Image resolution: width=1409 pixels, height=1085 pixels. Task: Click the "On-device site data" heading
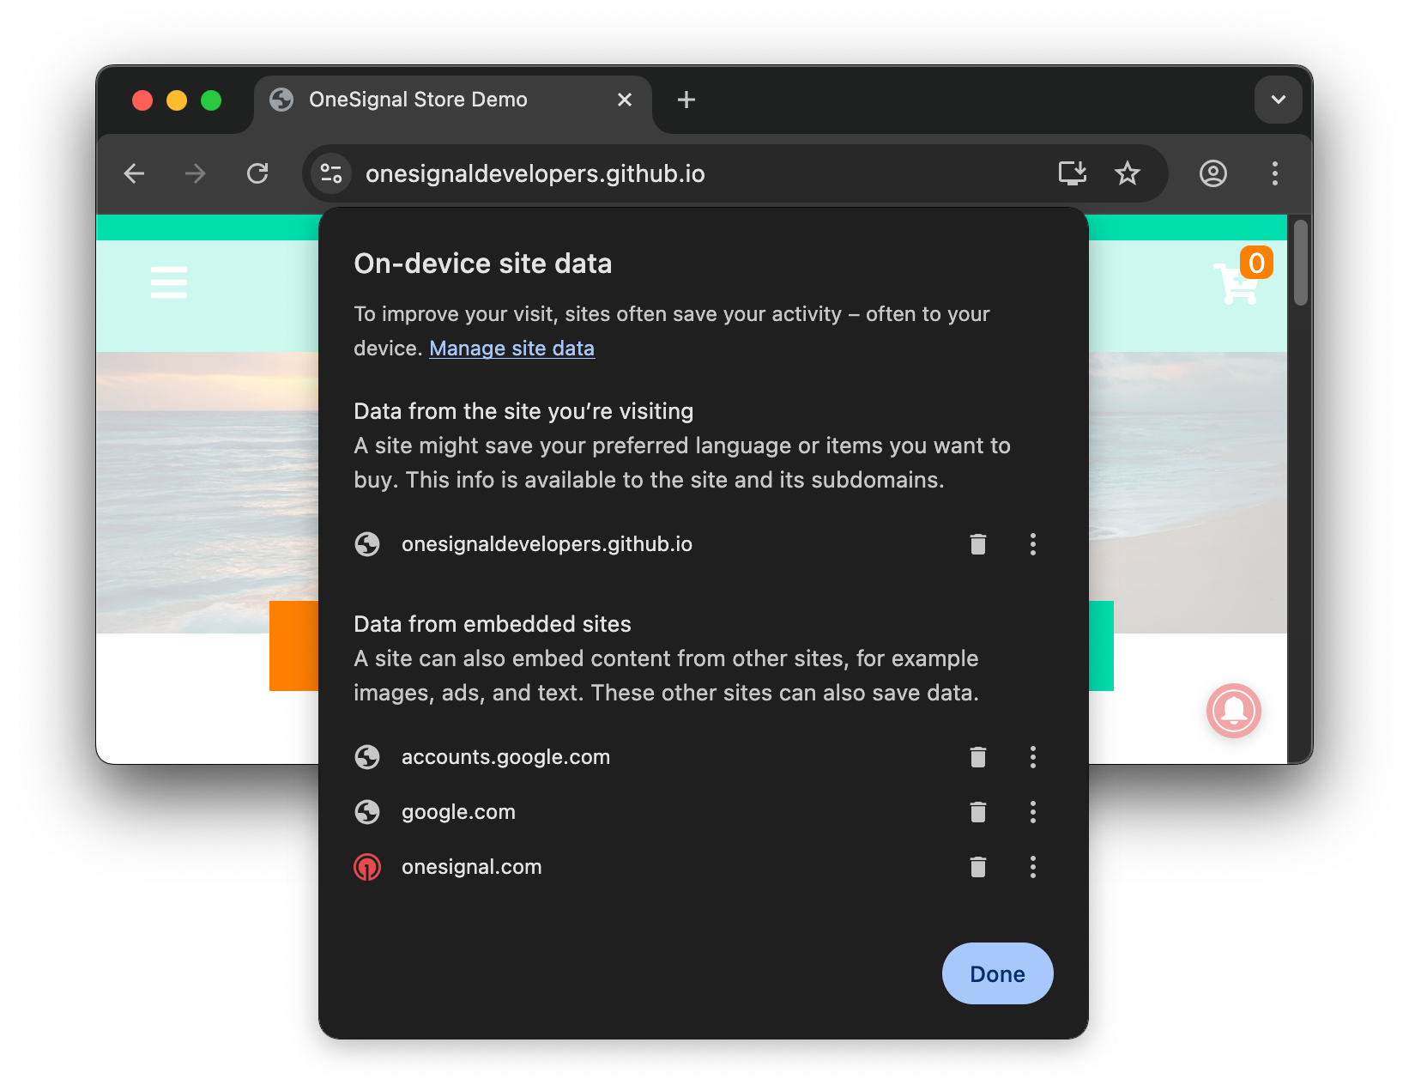483,264
